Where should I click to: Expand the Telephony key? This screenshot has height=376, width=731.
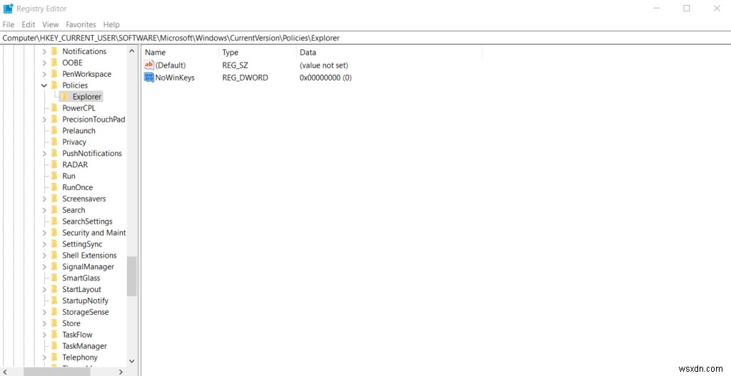coord(44,357)
